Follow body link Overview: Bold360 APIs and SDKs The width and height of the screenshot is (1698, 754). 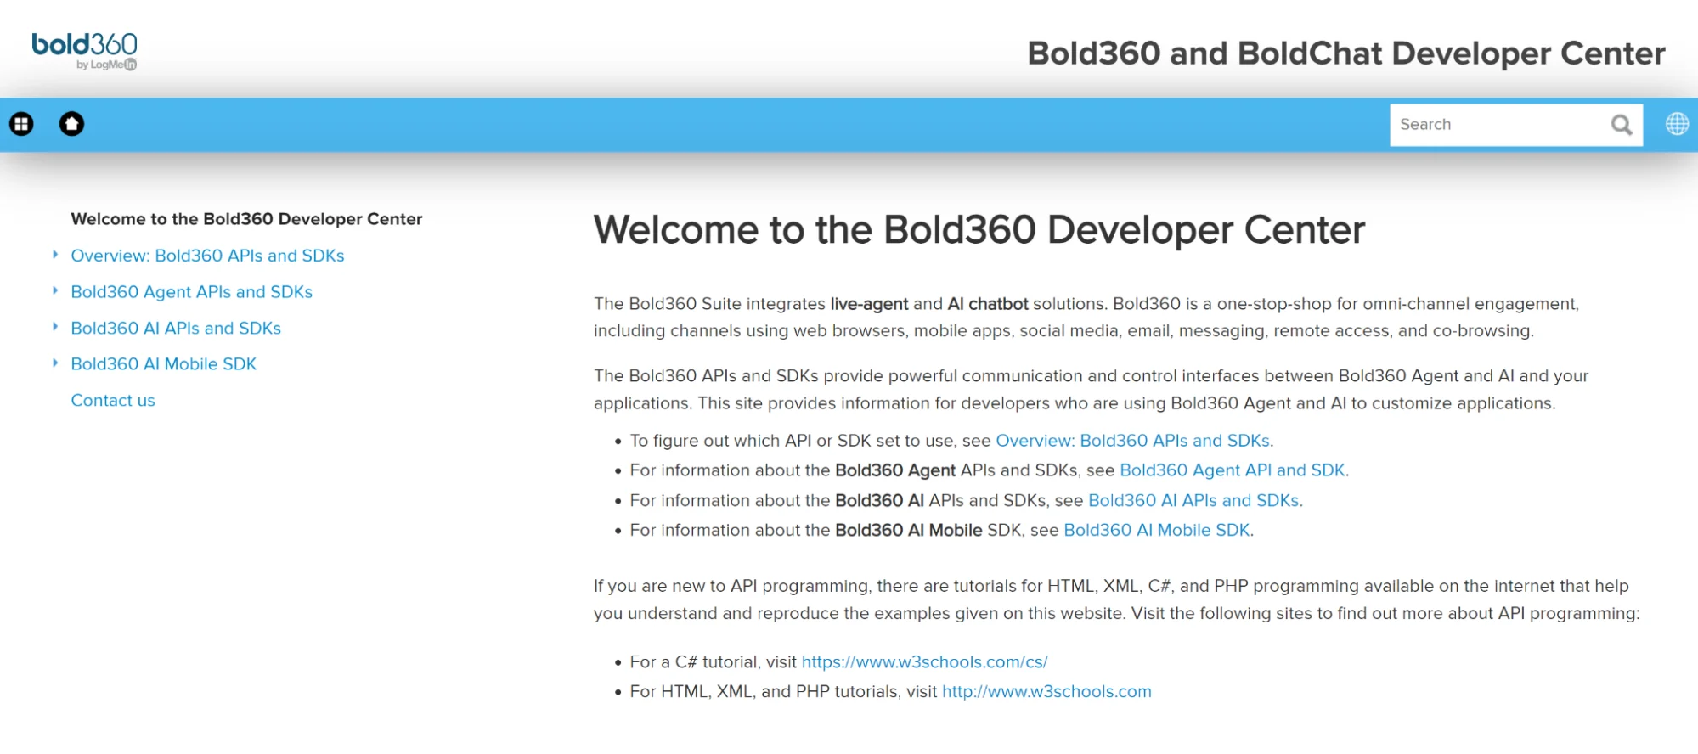[x=1132, y=441]
